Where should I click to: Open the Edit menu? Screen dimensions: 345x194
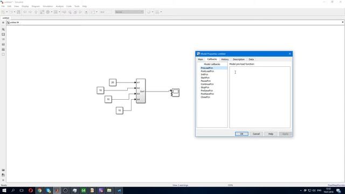tap(9, 6)
